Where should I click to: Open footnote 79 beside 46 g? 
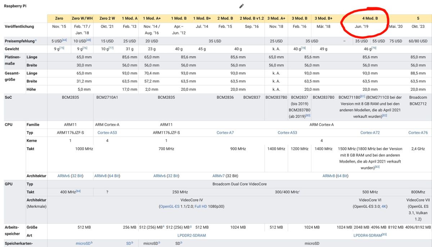click(x=374, y=48)
